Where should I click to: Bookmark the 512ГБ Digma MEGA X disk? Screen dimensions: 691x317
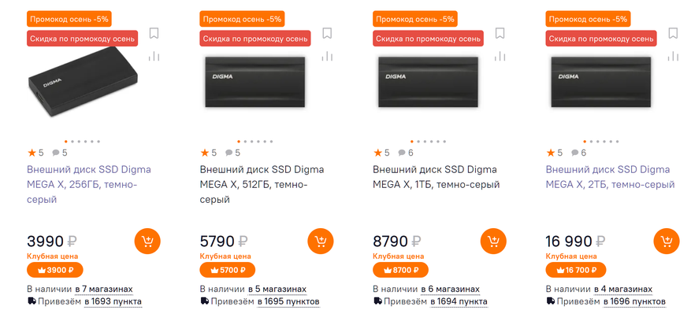(327, 33)
